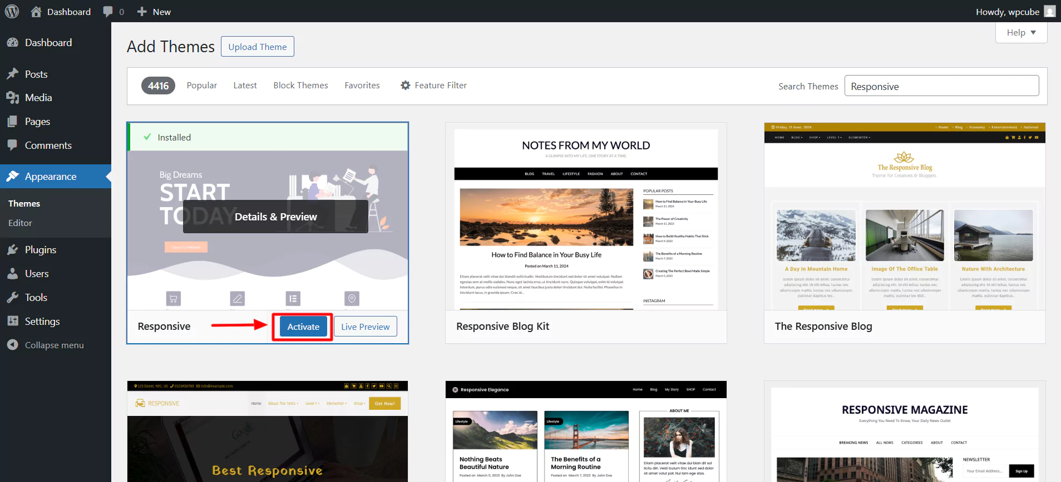Switch to Latest themes tab
Screen dimensions: 1061x482
pyautogui.click(x=245, y=86)
